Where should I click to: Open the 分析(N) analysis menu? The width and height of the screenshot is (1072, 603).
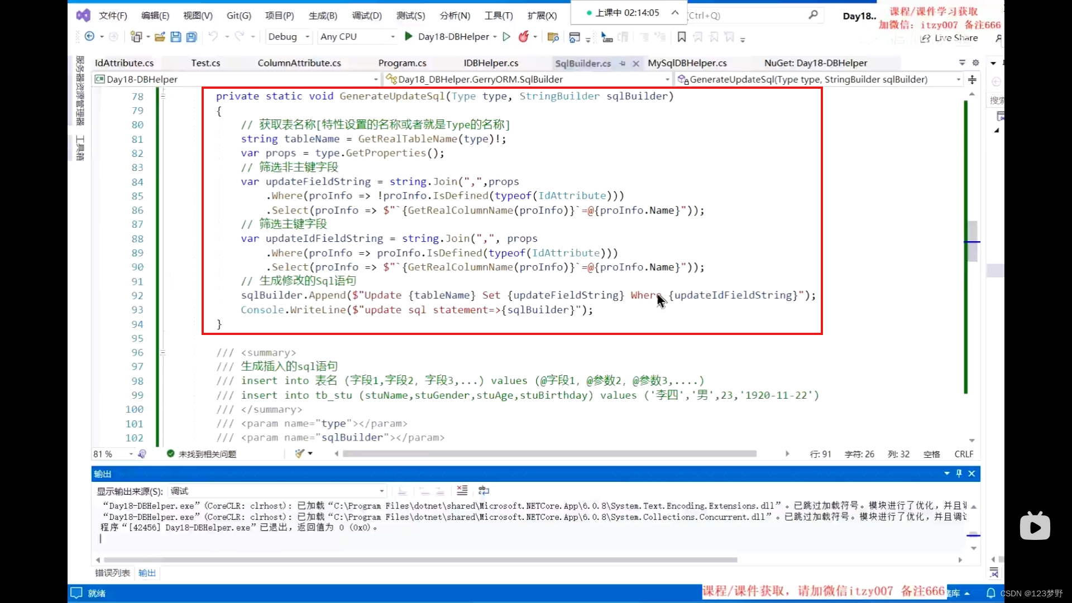point(454,15)
